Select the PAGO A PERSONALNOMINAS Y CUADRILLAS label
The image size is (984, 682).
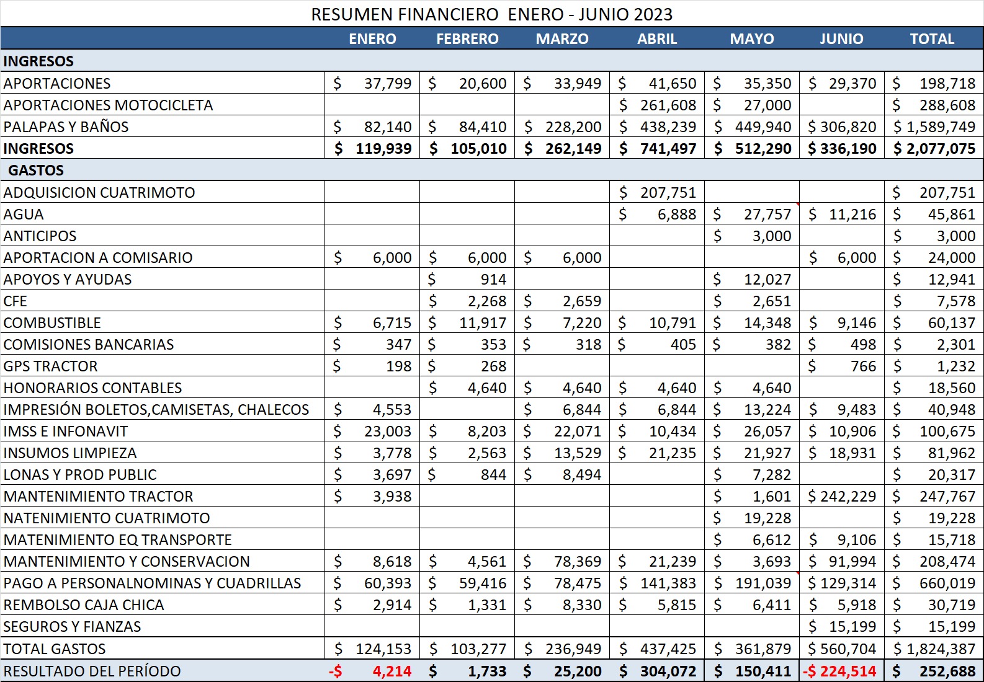tap(152, 583)
